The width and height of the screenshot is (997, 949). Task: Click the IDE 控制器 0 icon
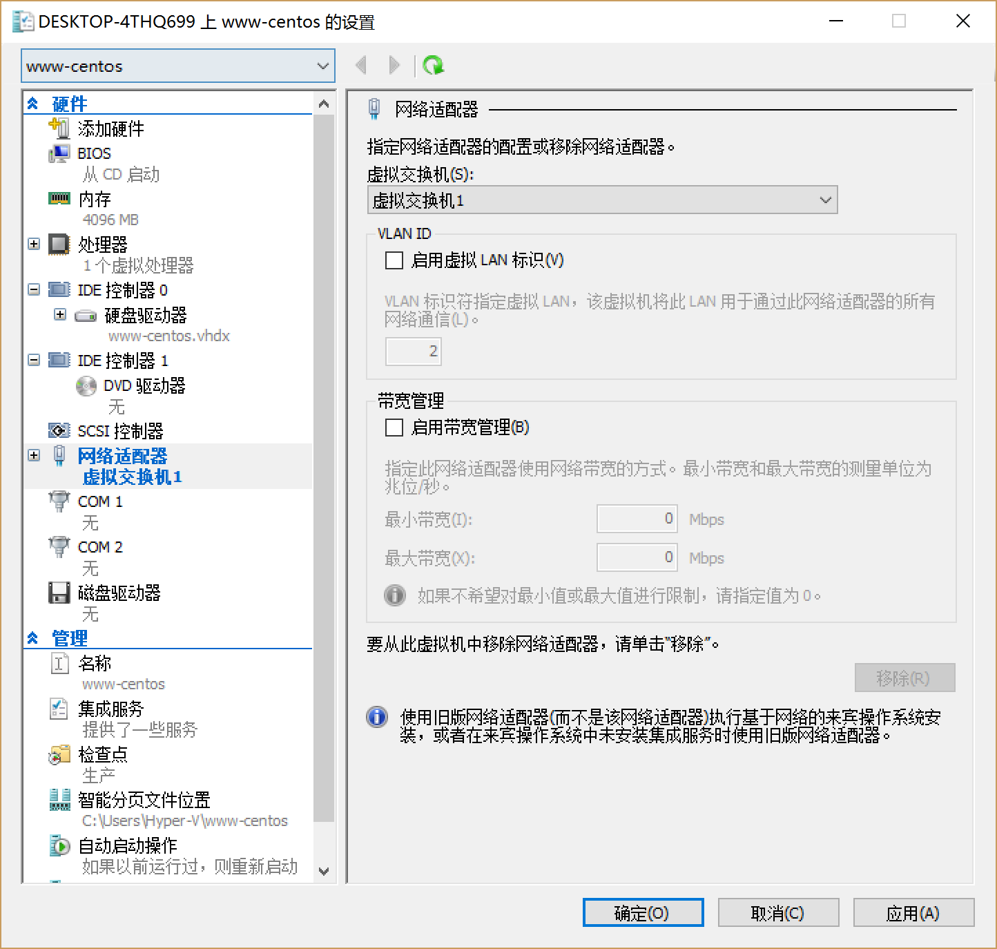click(x=59, y=289)
